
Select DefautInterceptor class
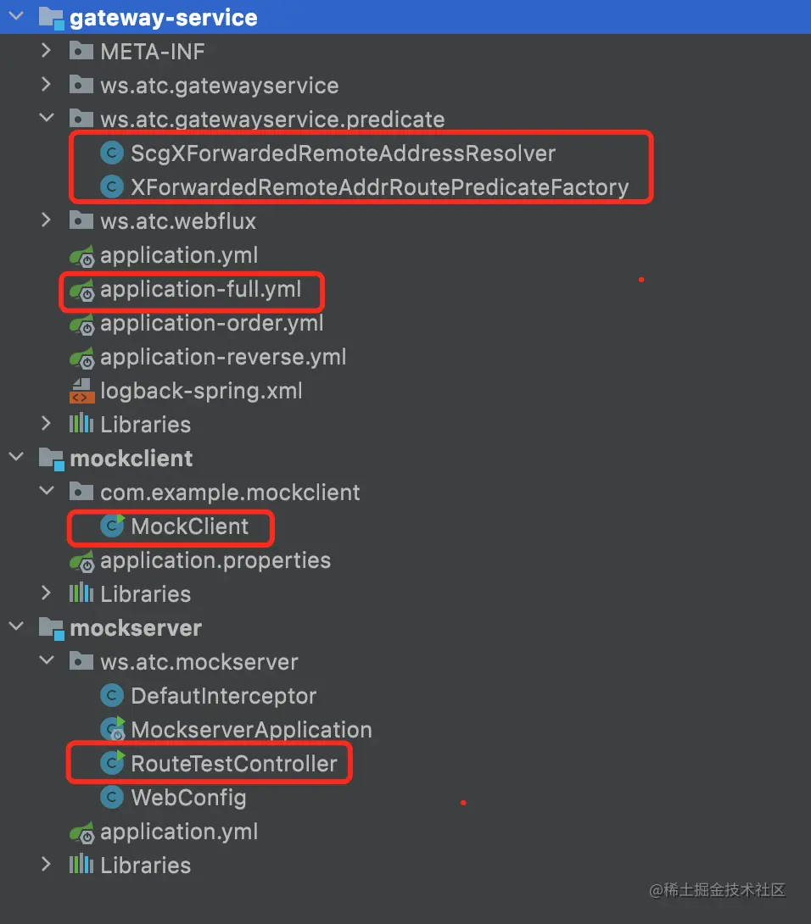224,696
